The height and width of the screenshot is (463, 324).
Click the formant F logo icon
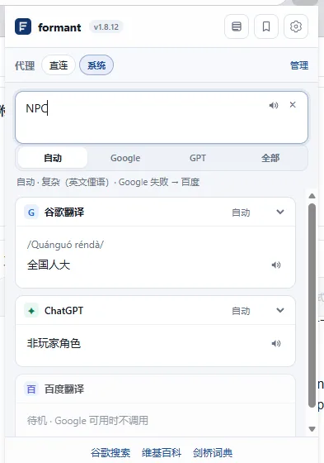coord(23,26)
